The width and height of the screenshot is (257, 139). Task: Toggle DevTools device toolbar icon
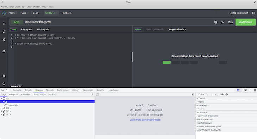click(x=7, y=90)
